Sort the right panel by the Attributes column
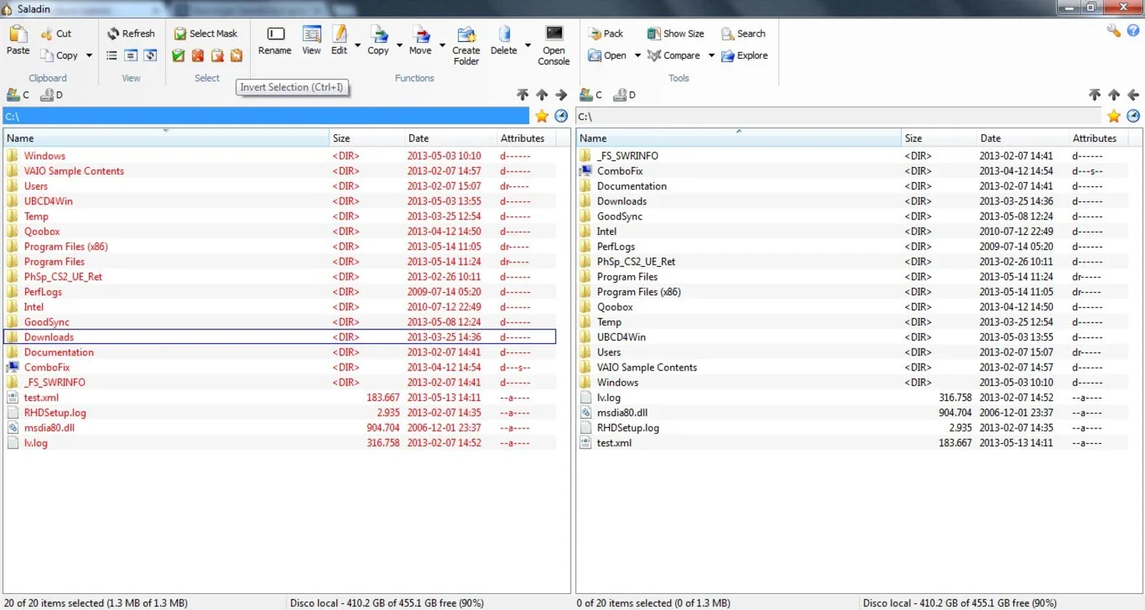 click(1098, 138)
